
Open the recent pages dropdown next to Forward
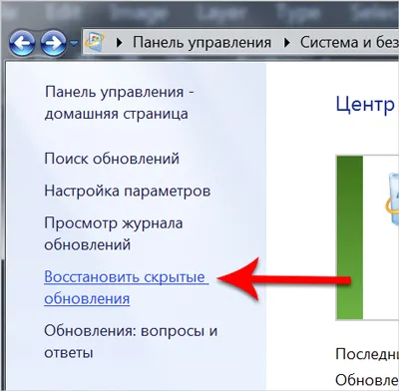click(x=74, y=43)
